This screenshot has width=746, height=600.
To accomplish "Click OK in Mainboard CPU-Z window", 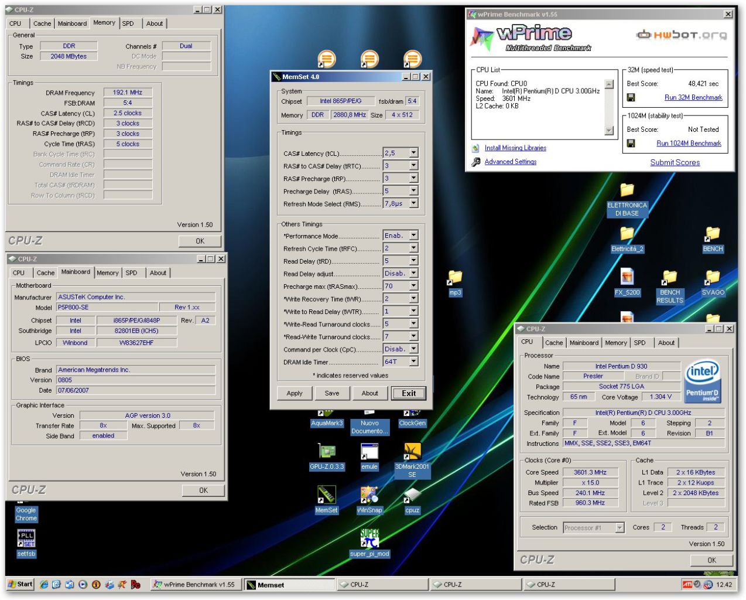I will pos(204,490).
